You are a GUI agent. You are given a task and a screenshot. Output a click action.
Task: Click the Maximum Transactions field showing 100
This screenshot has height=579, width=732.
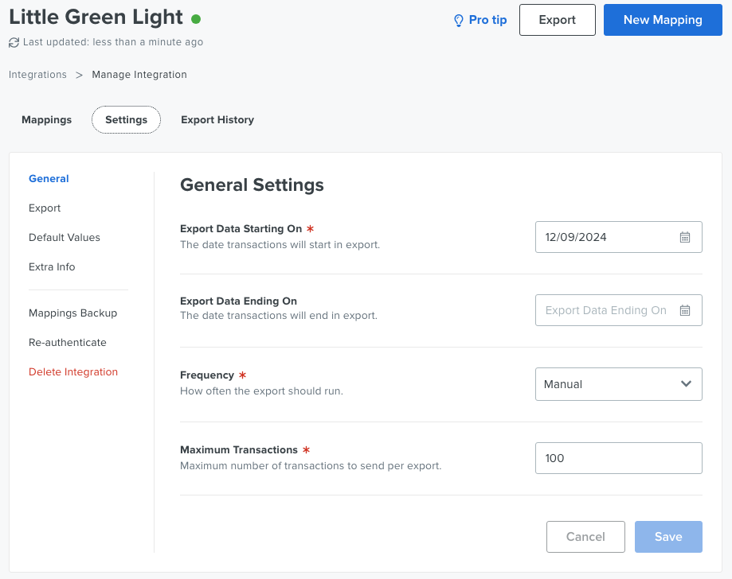(619, 458)
